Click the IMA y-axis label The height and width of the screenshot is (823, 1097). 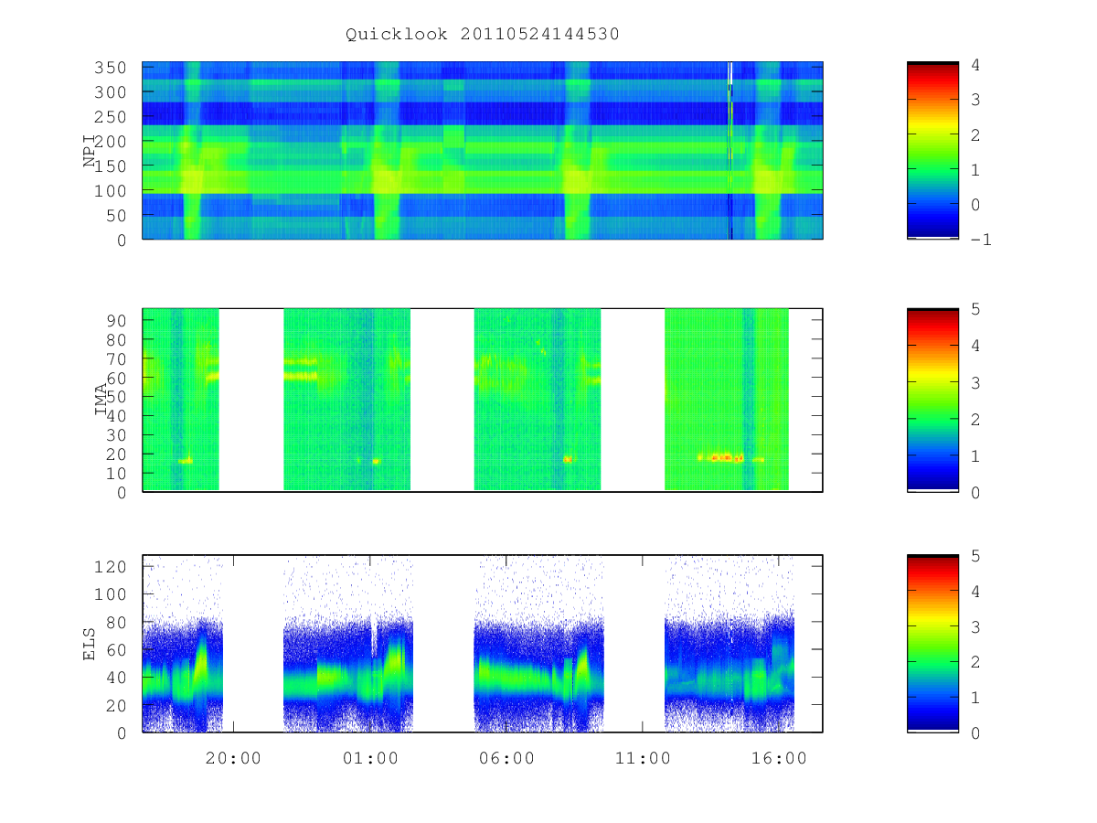coord(101,401)
